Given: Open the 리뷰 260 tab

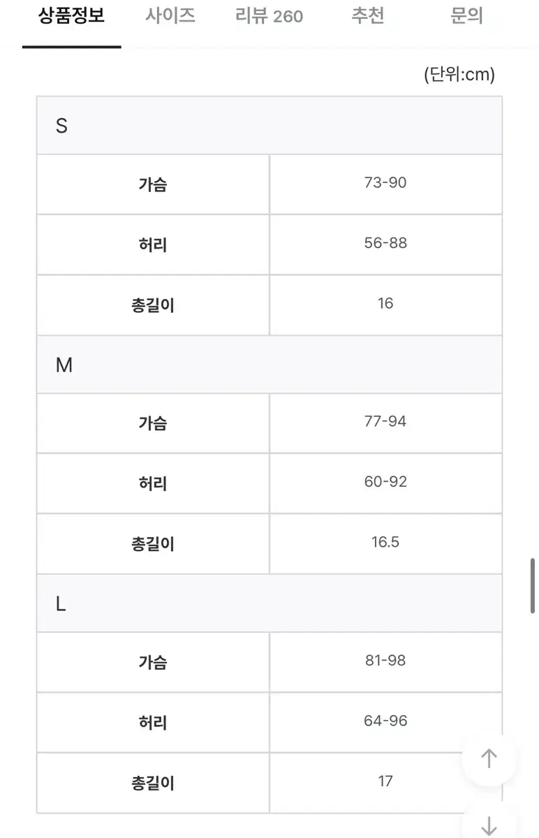Looking at the screenshot, I should pyautogui.click(x=269, y=16).
